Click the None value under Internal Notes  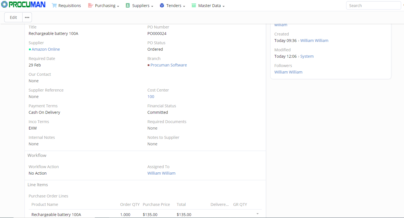[34, 144]
